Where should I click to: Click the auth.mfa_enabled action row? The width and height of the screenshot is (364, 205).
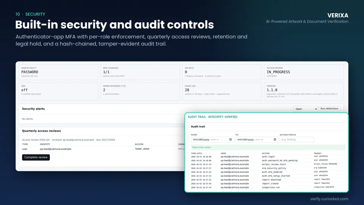(x=268, y=172)
